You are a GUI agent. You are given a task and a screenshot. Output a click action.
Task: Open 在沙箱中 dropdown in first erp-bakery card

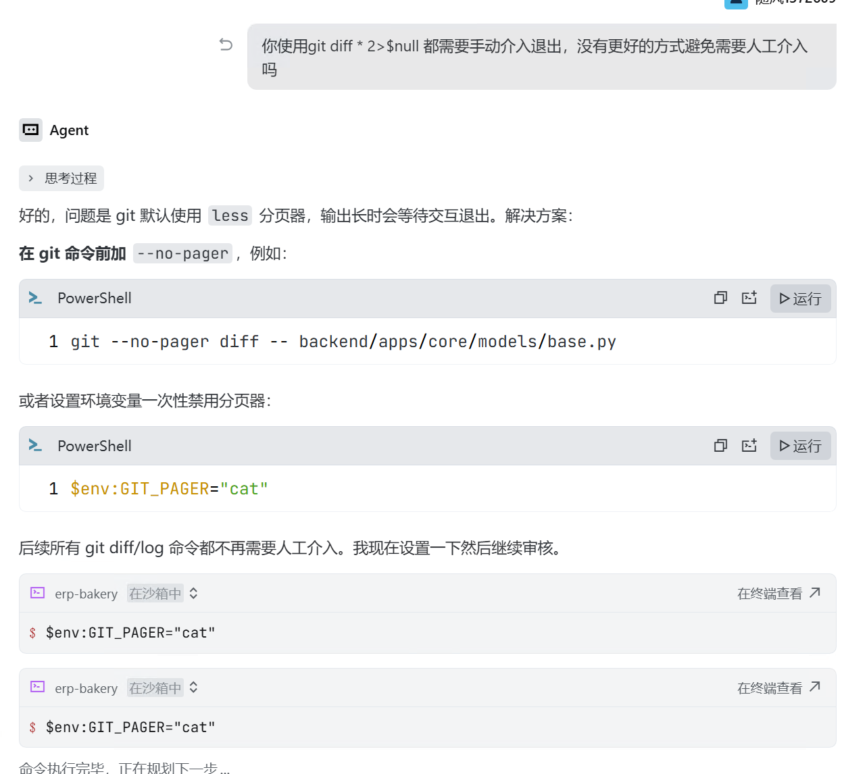tap(163, 593)
